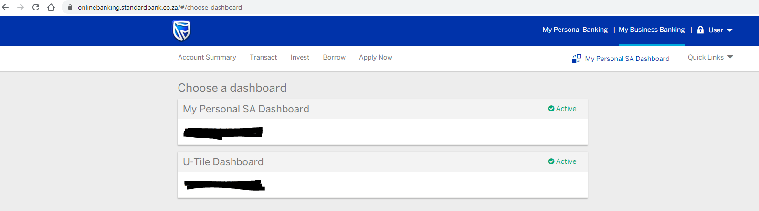Click the padlock icon in address bar
This screenshot has height=211, width=759.
tap(70, 7)
